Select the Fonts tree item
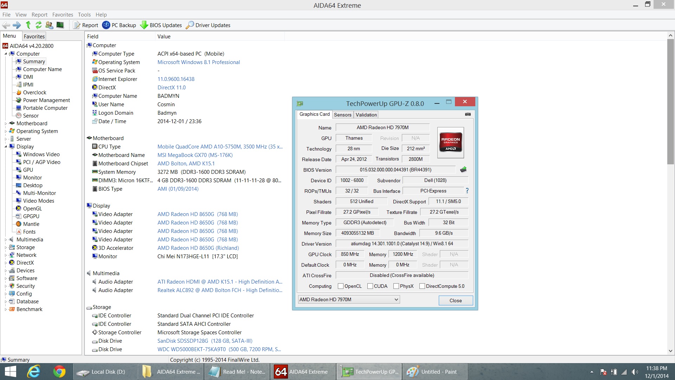The height and width of the screenshot is (380, 675). (x=29, y=232)
